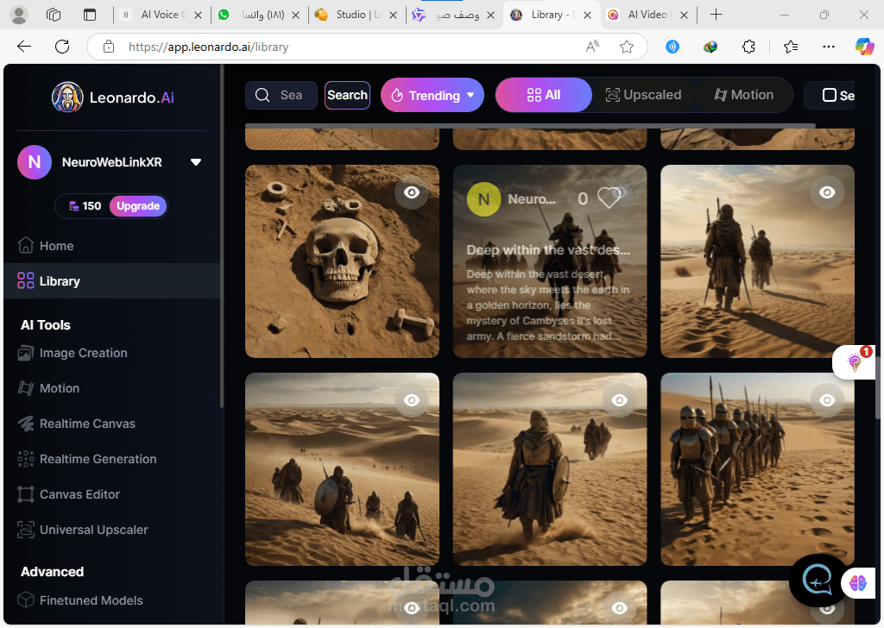Reload the page
This screenshot has width=884, height=628.
[x=62, y=47]
